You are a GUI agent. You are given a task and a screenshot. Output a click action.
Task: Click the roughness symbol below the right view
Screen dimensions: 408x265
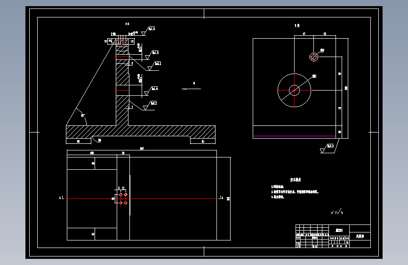point(327,149)
